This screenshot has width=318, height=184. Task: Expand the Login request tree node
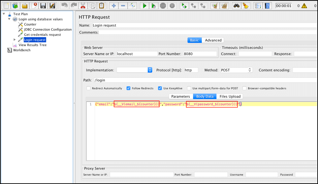tap(14, 39)
